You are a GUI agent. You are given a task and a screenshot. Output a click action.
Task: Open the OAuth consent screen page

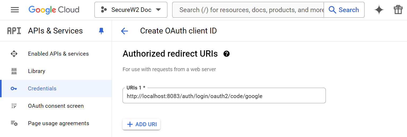(56, 106)
